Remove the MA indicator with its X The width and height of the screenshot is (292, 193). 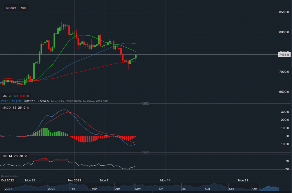pos(28,96)
